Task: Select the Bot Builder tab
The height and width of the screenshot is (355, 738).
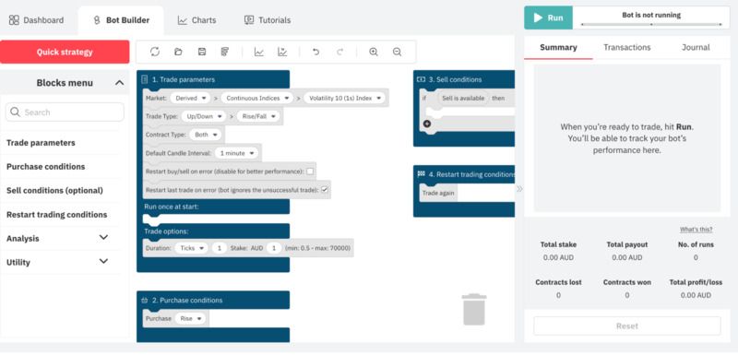Action: pos(122,20)
